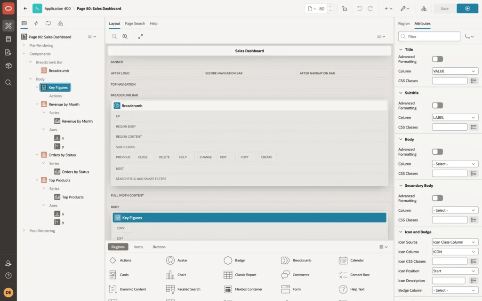This screenshot has width=482, height=301.
Task: Open the Page Shared Components tab icon
Action: [60, 24]
